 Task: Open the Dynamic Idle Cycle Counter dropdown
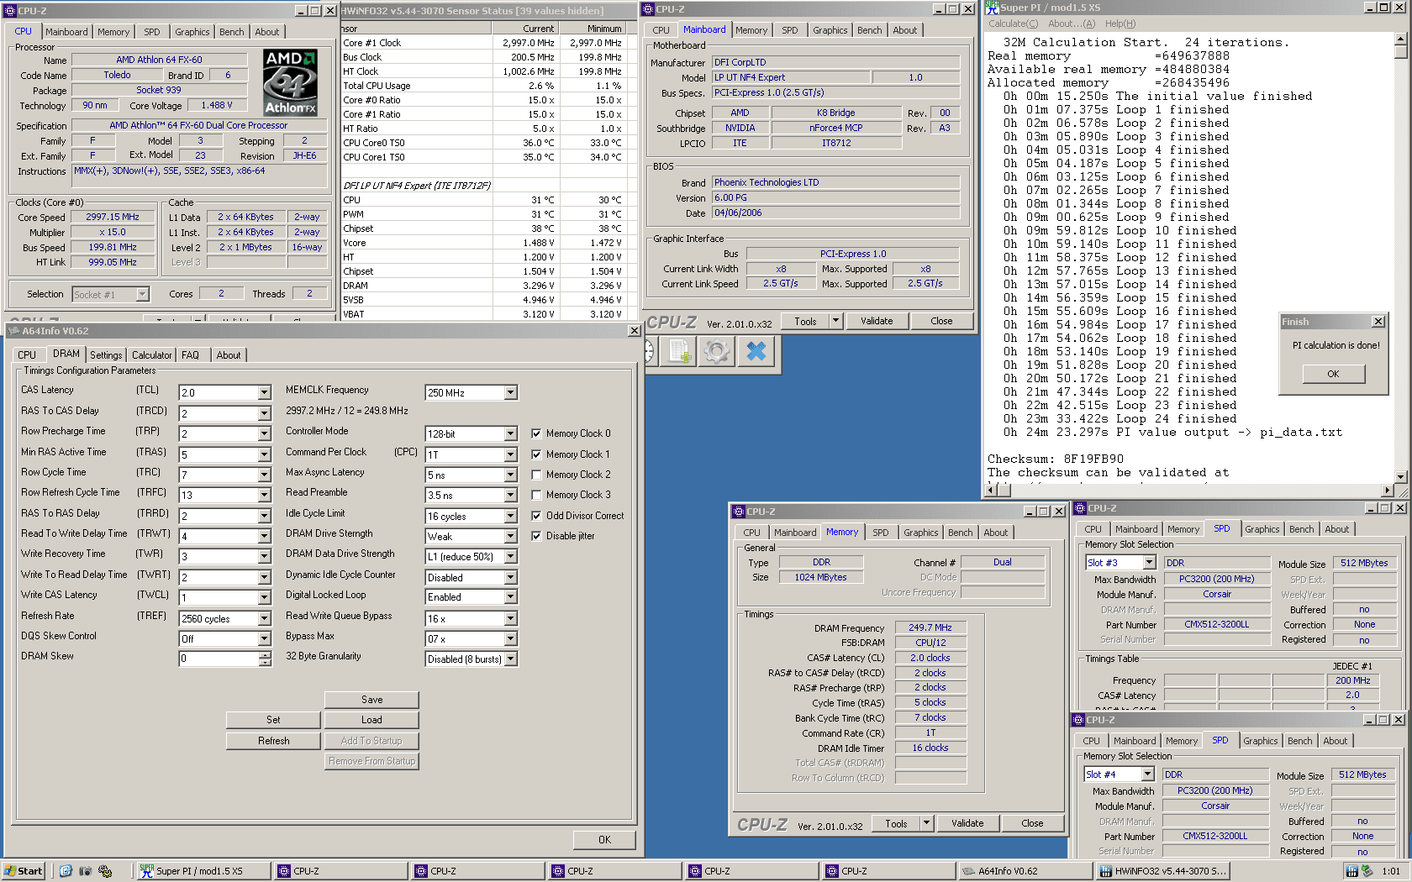(510, 578)
